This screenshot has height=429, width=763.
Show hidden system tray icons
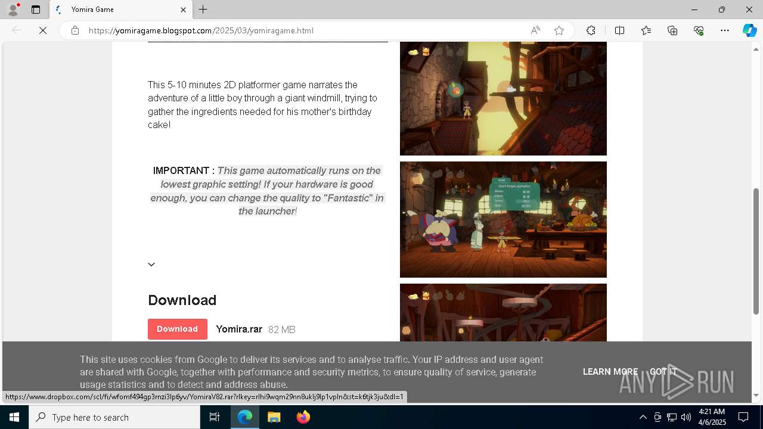643,417
